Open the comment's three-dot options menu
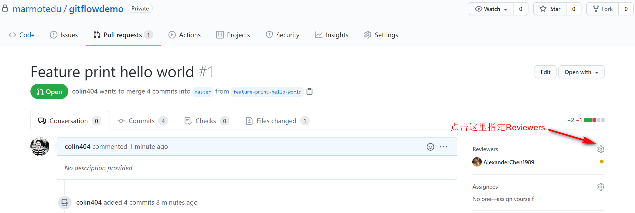This screenshot has height=213, width=635. [443, 147]
